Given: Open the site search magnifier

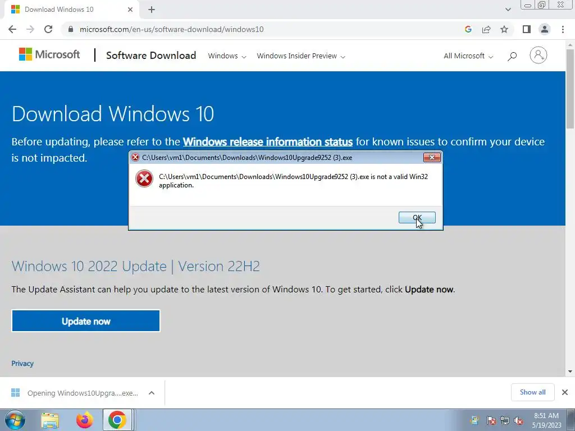Looking at the screenshot, I should tap(512, 56).
